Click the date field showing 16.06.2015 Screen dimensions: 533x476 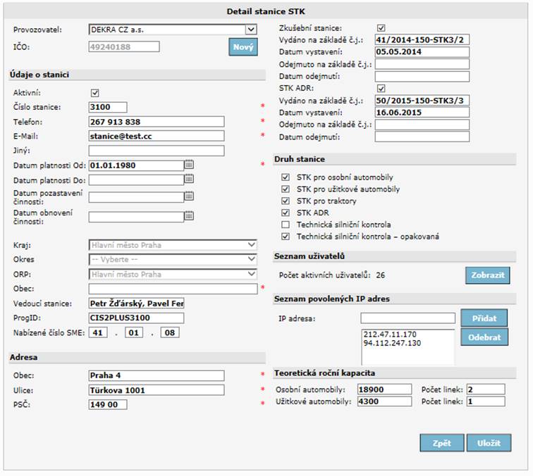tap(422, 113)
